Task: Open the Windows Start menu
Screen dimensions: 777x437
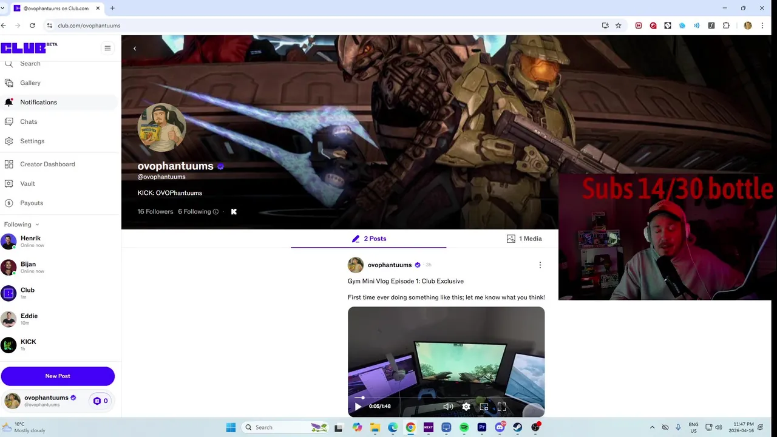Action: tap(231, 427)
